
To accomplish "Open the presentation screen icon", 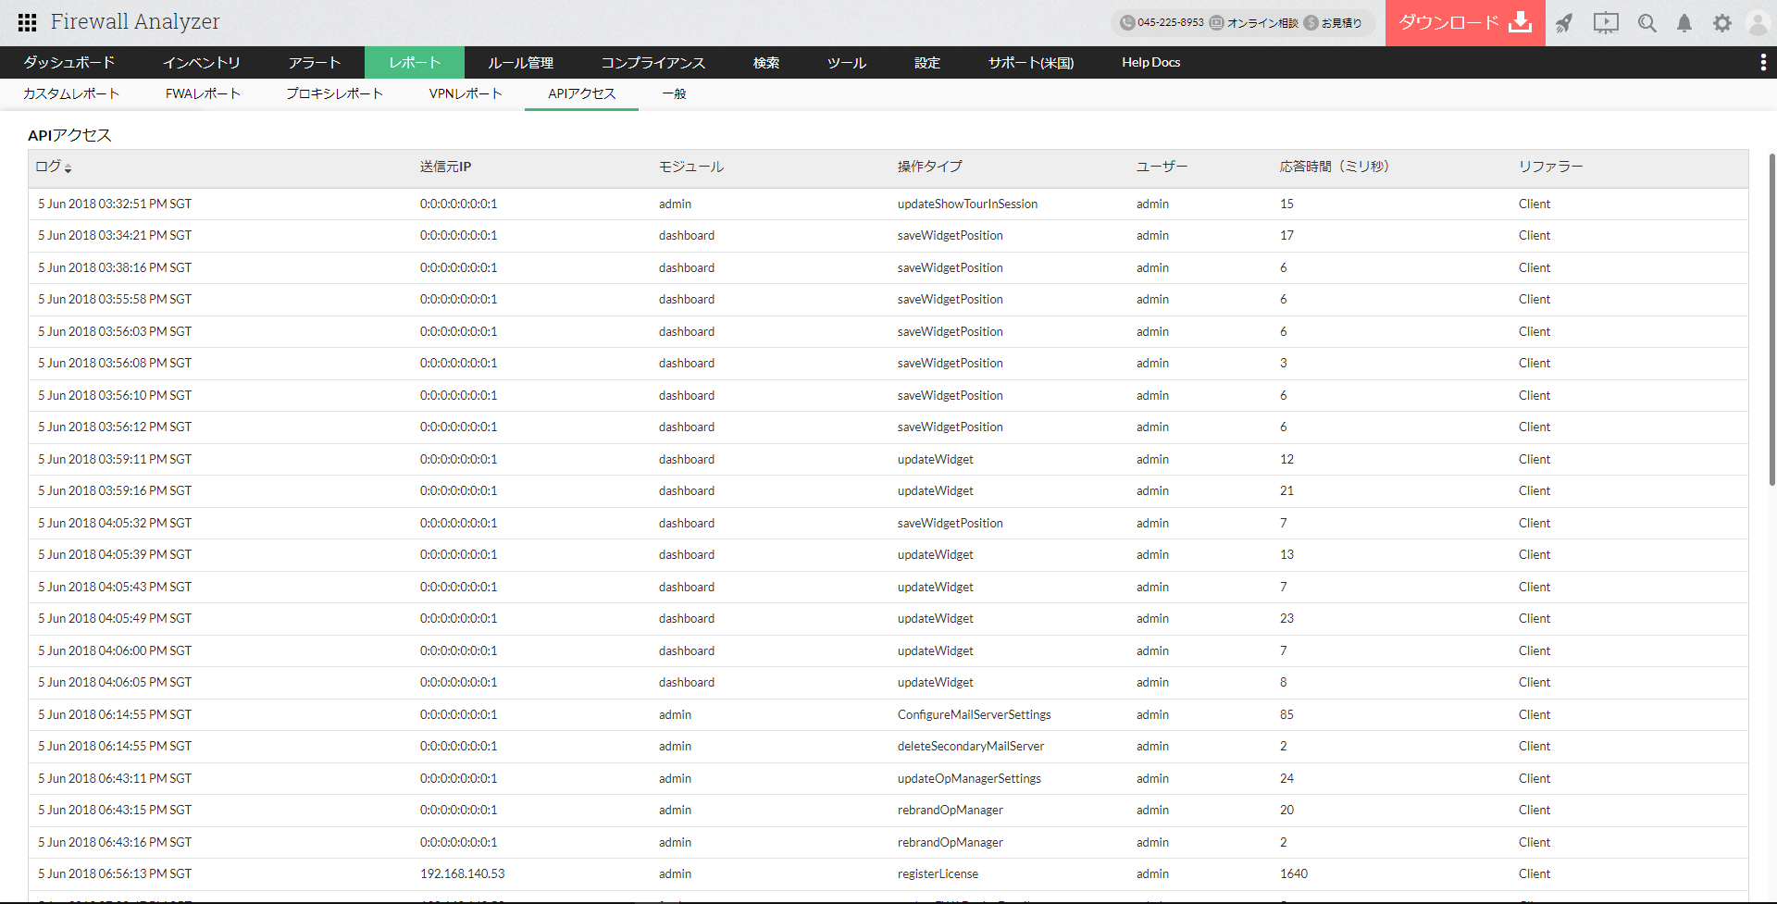I will click(1606, 23).
